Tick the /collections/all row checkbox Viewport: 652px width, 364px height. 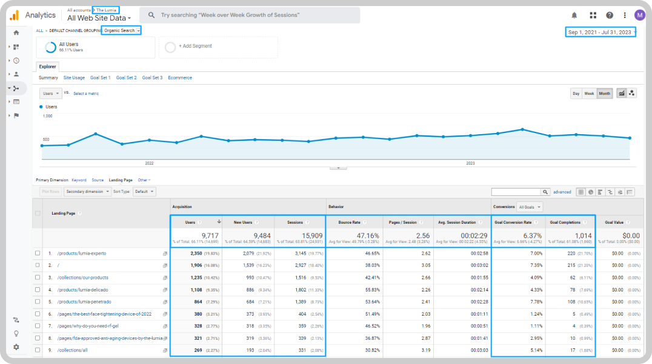(38, 350)
